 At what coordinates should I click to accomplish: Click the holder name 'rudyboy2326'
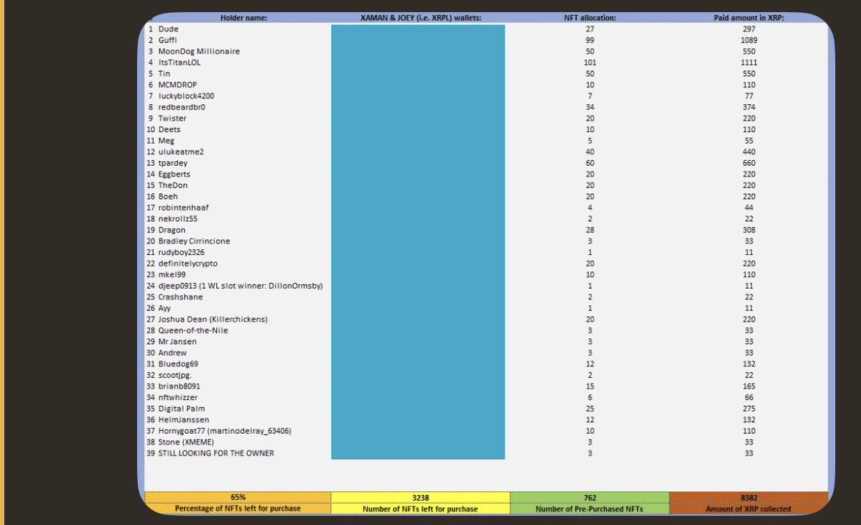coord(181,252)
